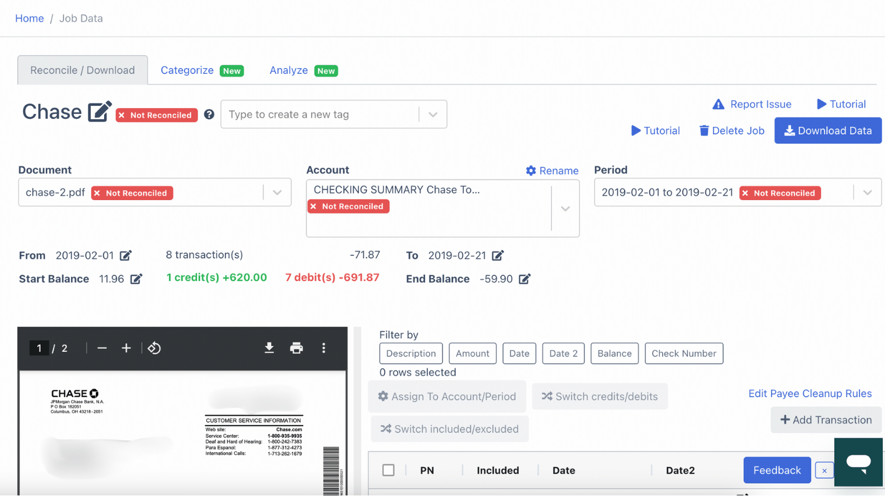Print the chase-2.pdf document
Viewport: 885px width, 496px height.
click(297, 348)
